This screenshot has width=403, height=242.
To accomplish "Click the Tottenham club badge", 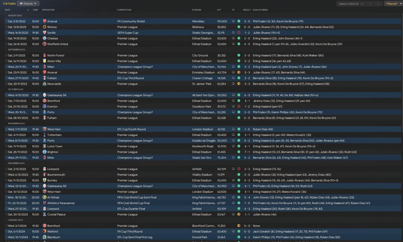I will coord(44,135).
